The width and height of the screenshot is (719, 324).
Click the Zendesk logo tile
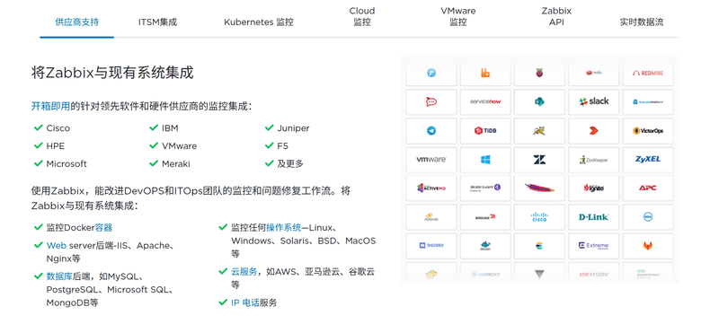(x=539, y=160)
